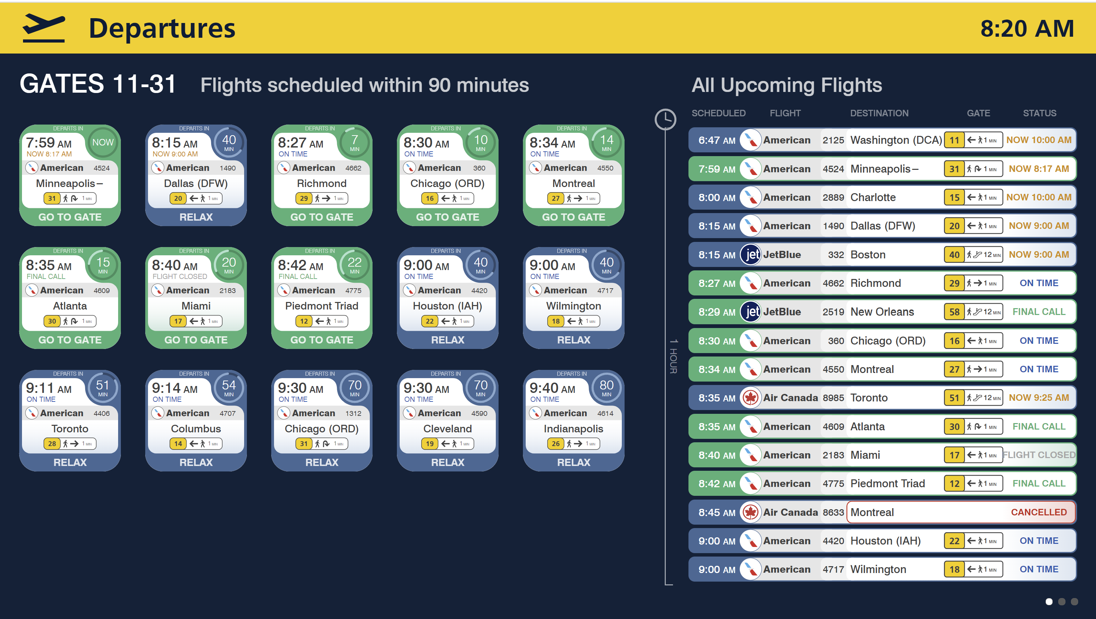Click the 1 HOUR timeline marker label
The height and width of the screenshot is (619, 1096).
click(673, 356)
